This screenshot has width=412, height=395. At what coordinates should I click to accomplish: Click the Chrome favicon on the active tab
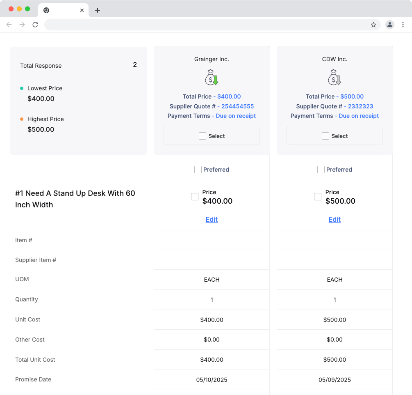point(46,10)
